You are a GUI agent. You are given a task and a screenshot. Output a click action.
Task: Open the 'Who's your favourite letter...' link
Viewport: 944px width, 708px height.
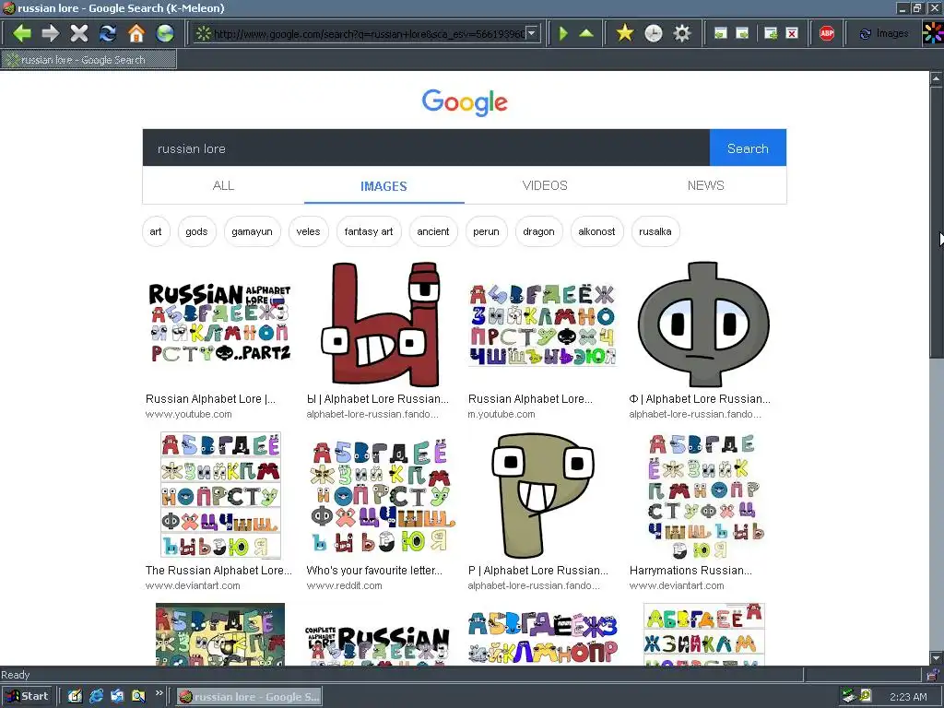(x=374, y=570)
